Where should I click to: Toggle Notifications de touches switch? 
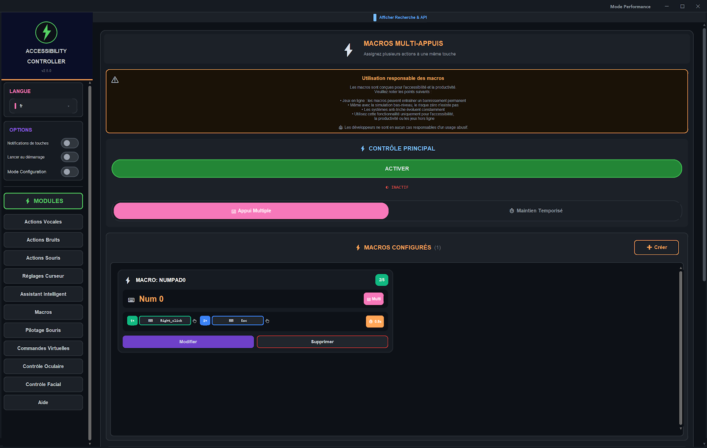tap(69, 143)
